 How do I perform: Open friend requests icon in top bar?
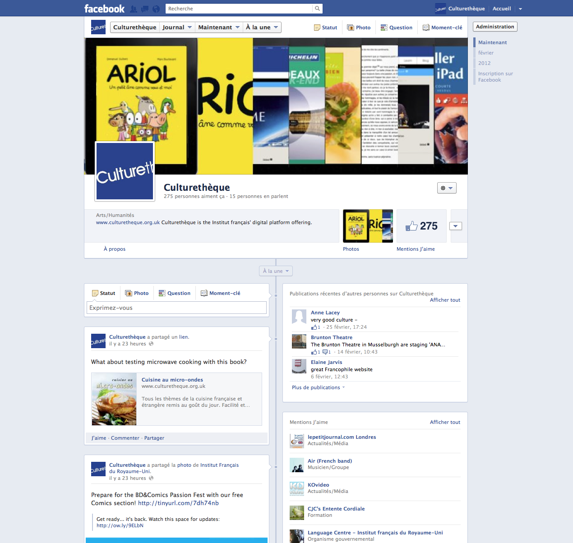[x=134, y=9]
